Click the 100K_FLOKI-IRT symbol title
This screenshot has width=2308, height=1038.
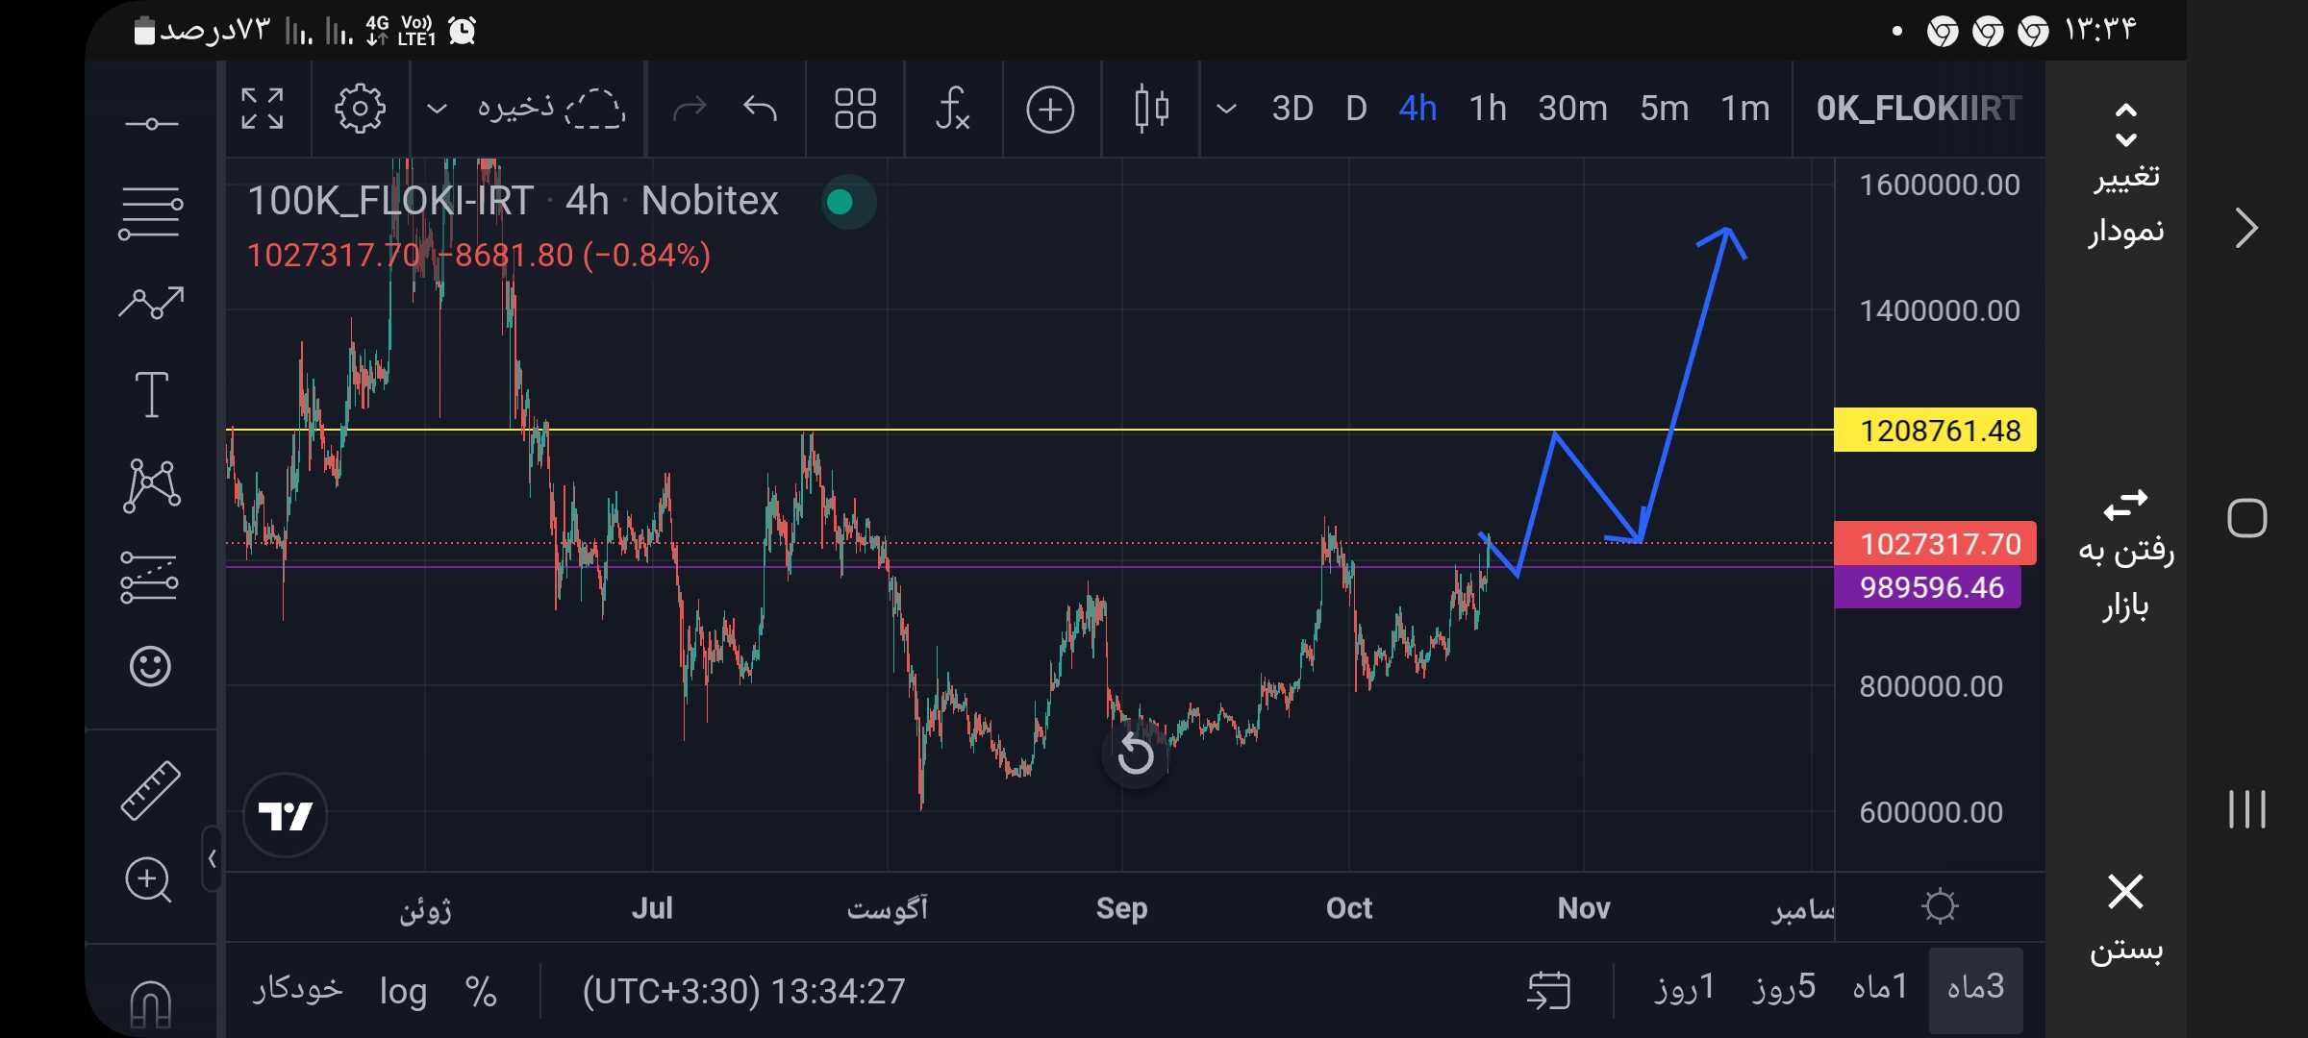(x=391, y=201)
